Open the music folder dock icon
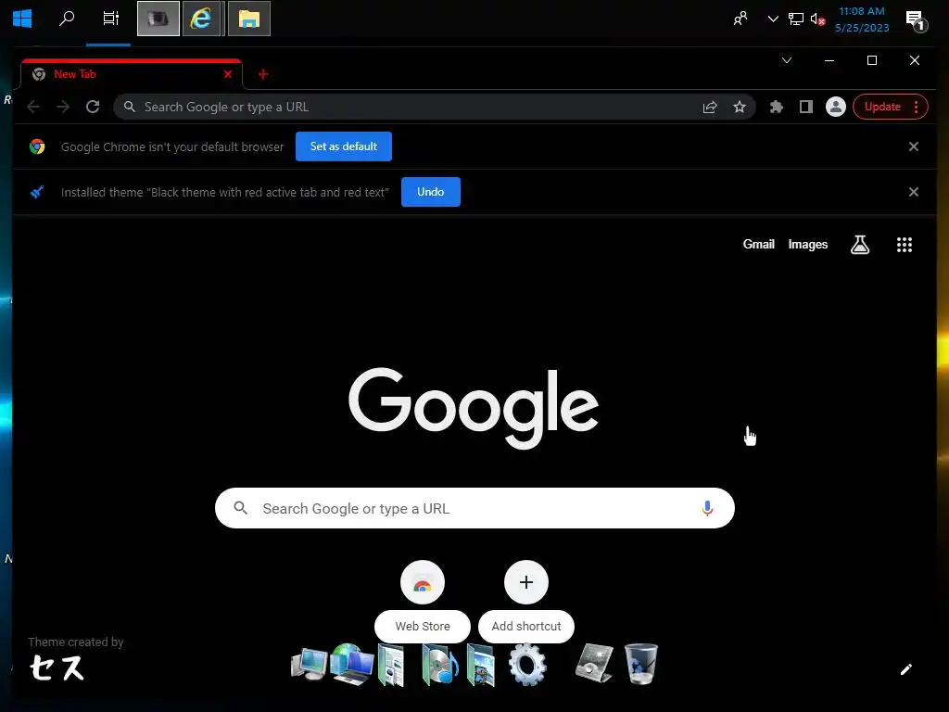Image resolution: width=949 pixels, height=712 pixels. (440, 665)
